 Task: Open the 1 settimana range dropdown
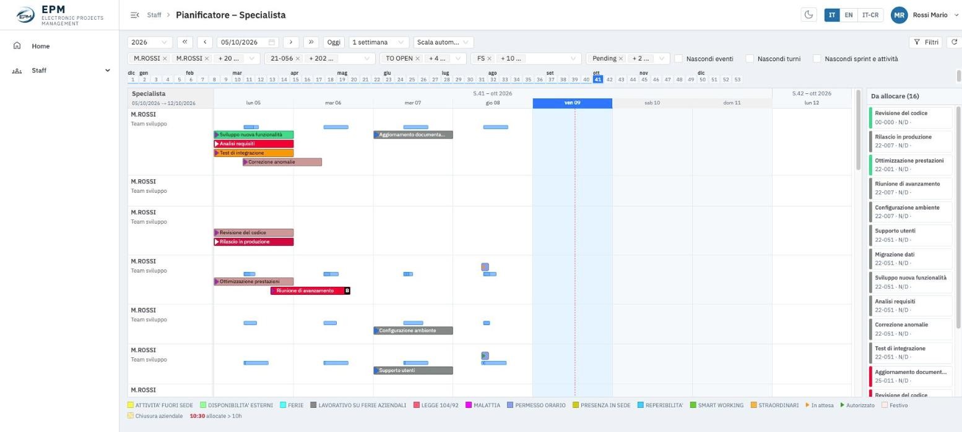(x=379, y=42)
